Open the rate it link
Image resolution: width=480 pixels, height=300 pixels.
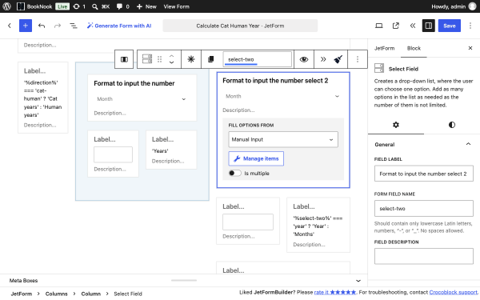click(335, 292)
